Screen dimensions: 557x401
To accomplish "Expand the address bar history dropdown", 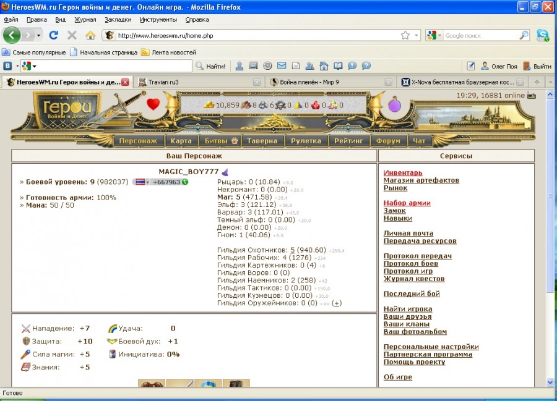I will coord(416,35).
